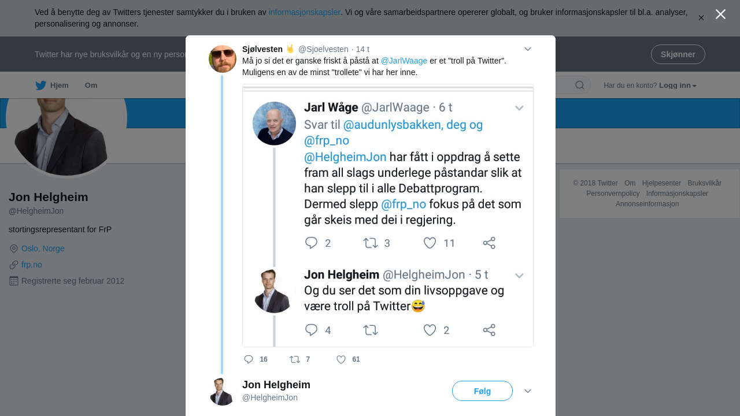Open the embedded tweet screenshot image

(387, 216)
